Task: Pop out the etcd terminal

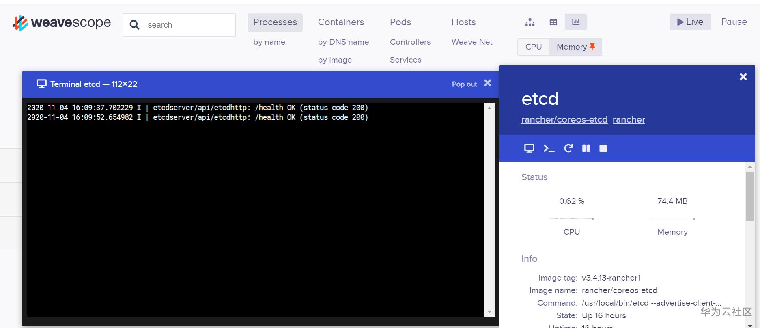Action: click(x=464, y=84)
